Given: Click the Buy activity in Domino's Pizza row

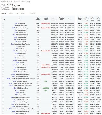Looking at the screenshot, I should click(46, 81).
